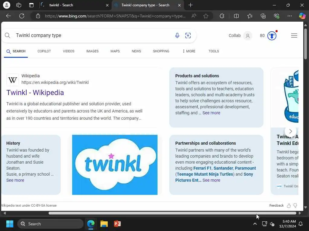
Task: Focus the browser address bar
Action: [115, 16]
